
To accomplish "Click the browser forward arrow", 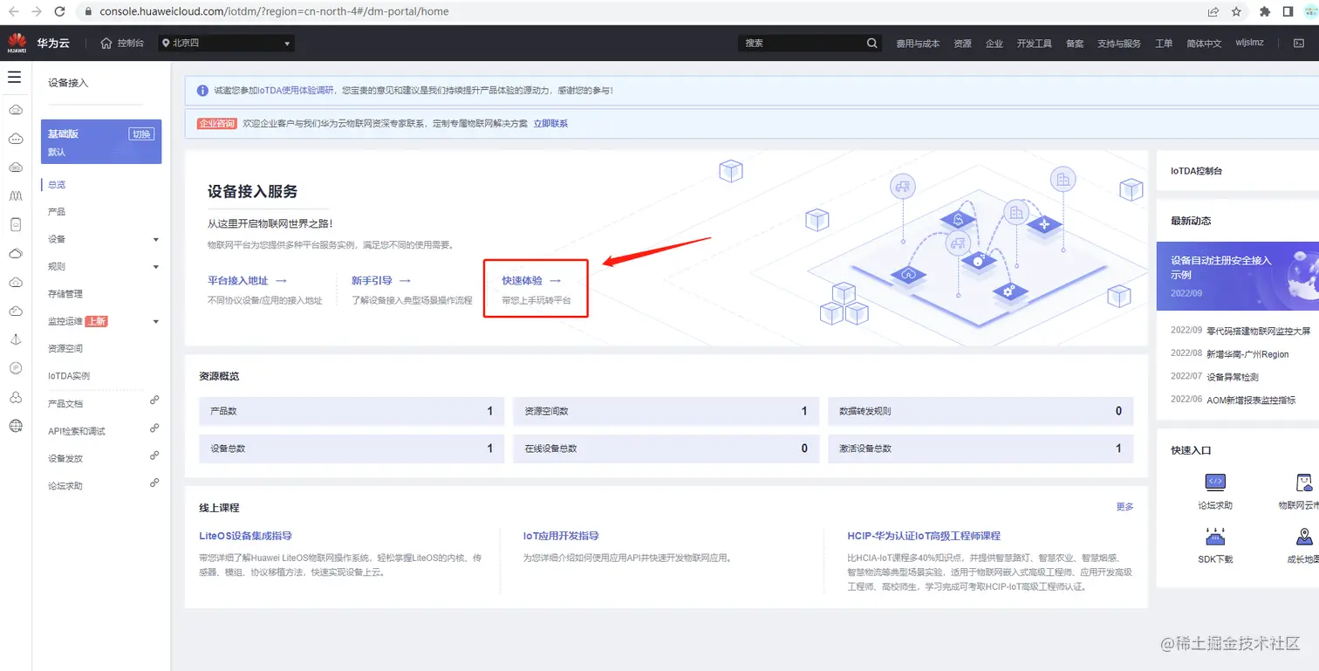I will coord(37,12).
